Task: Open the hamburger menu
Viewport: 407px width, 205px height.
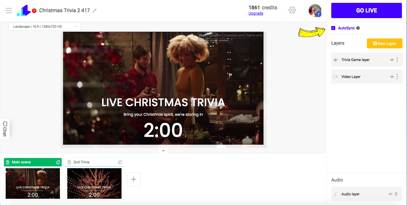Action: pos(9,10)
